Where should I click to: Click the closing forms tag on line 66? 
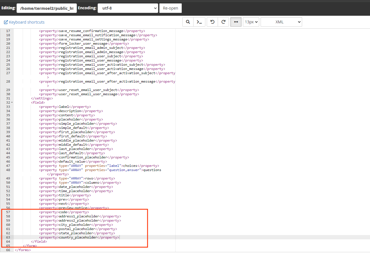coord(23,250)
